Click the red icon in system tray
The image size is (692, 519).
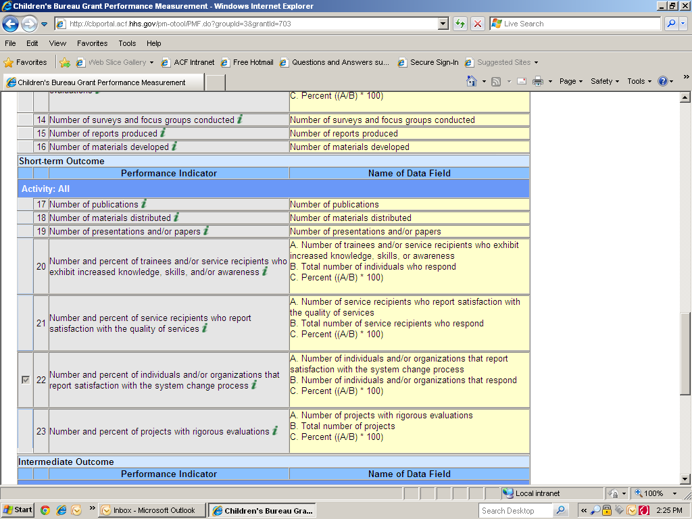(x=644, y=510)
